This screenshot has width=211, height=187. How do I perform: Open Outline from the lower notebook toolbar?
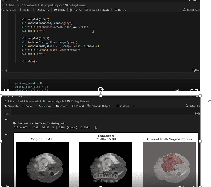point(123,106)
